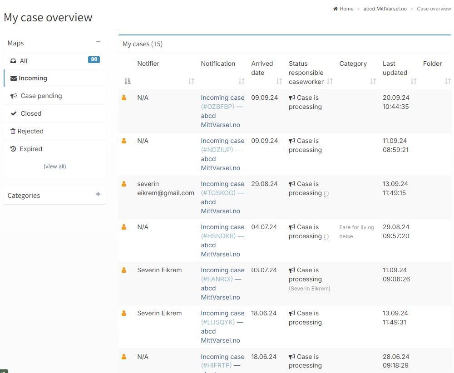Click megaphone status icon in #NDZIUP row
Image resolution: width=454 pixels, height=373 pixels.
[x=292, y=141]
